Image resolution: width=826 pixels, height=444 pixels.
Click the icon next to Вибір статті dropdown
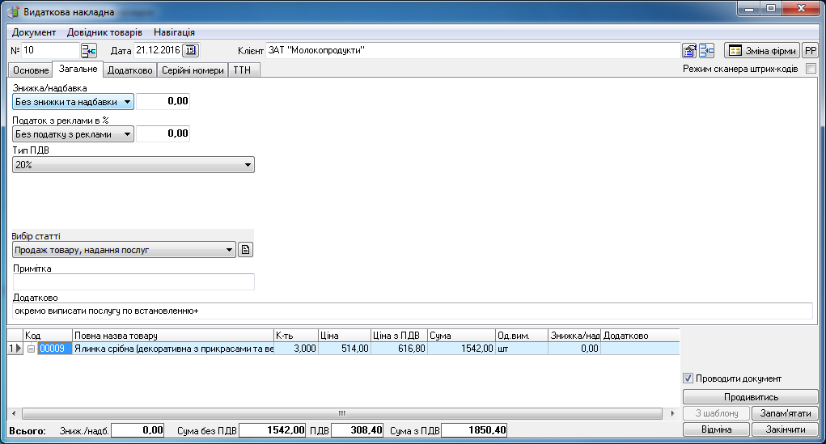[x=246, y=250]
